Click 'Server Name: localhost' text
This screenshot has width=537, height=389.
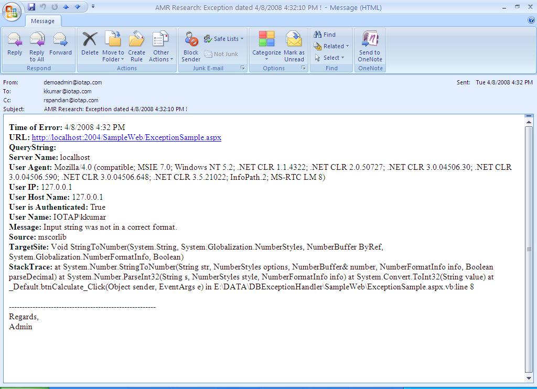pyautogui.click(x=49, y=157)
